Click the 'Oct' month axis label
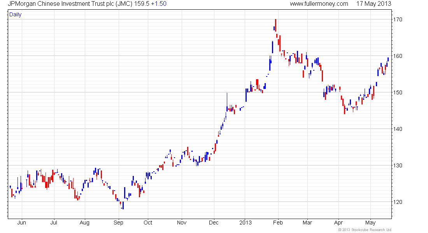This screenshot has width=428, height=233. (x=148, y=223)
